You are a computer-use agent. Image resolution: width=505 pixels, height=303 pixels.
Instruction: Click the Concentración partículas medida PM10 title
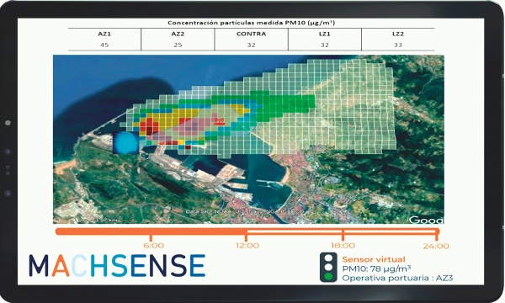pyautogui.click(x=251, y=23)
